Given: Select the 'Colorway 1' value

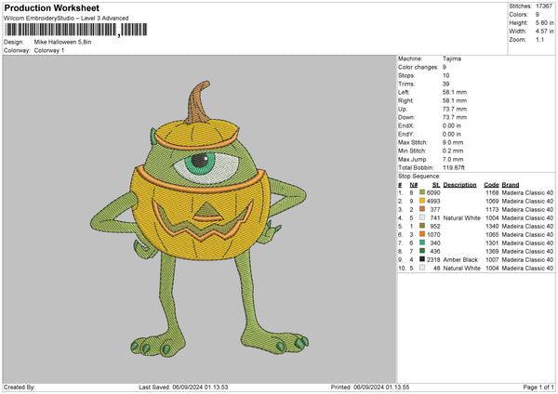Looking at the screenshot, I should click(49, 50).
